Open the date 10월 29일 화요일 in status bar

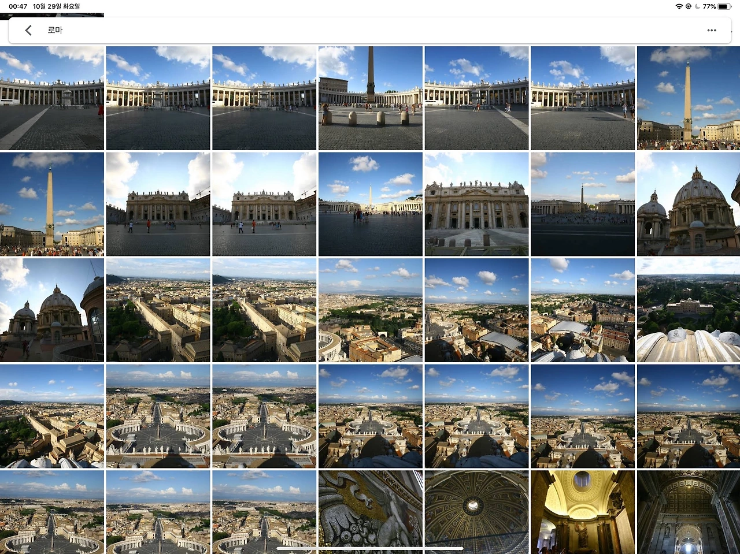(x=57, y=6)
